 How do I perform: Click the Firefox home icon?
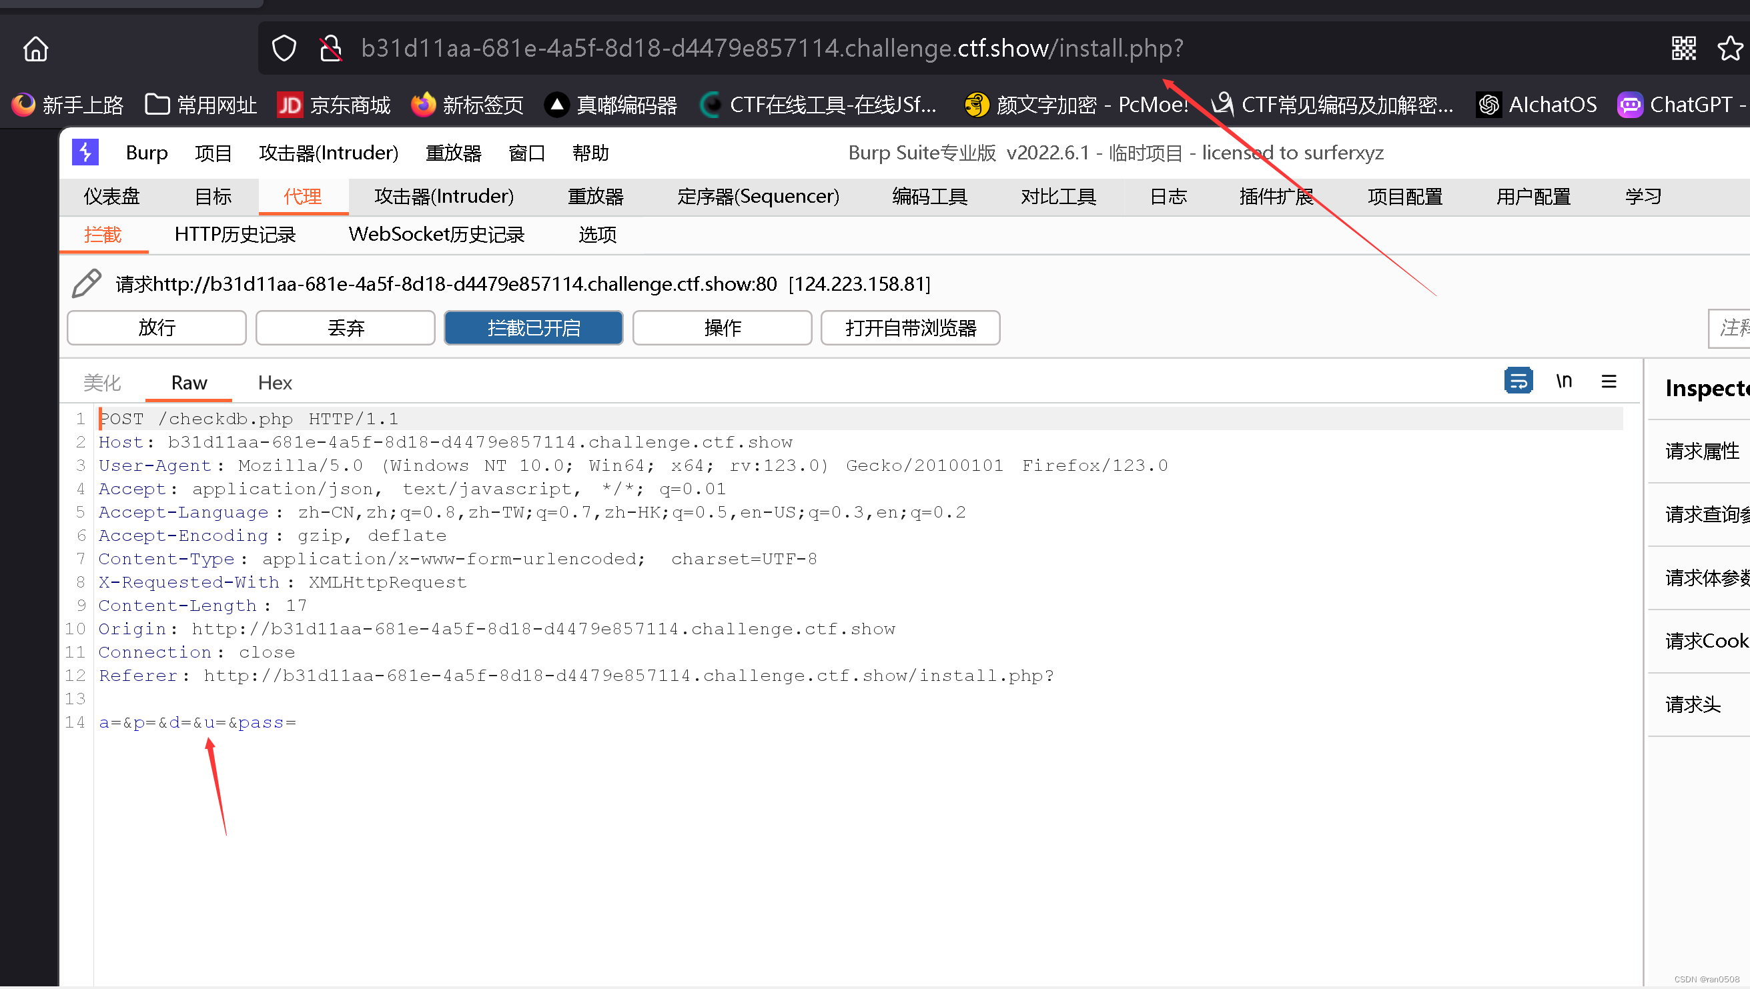pyautogui.click(x=35, y=49)
